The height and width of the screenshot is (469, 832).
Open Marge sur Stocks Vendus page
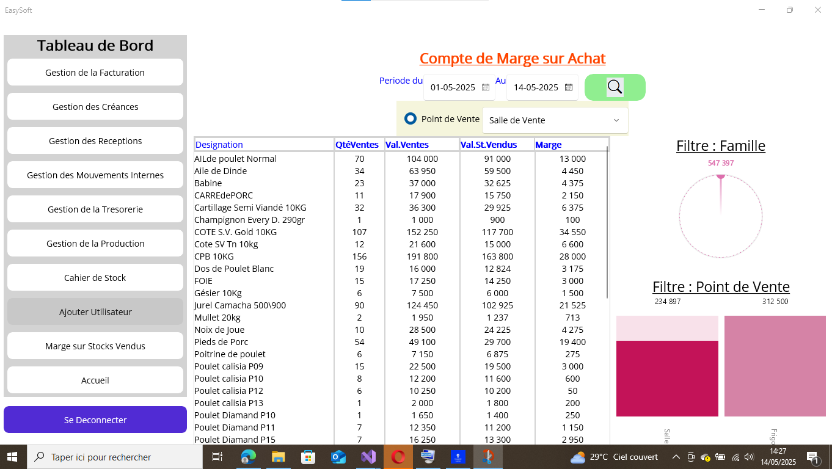(x=95, y=346)
